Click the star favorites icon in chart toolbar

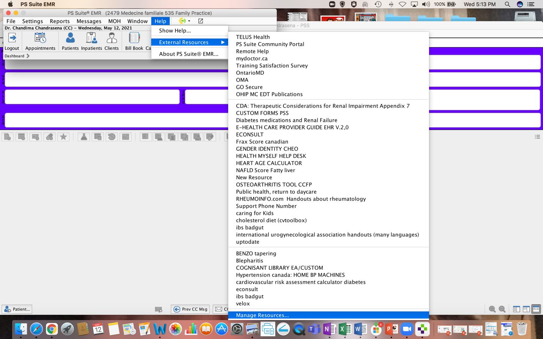click(x=63, y=137)
